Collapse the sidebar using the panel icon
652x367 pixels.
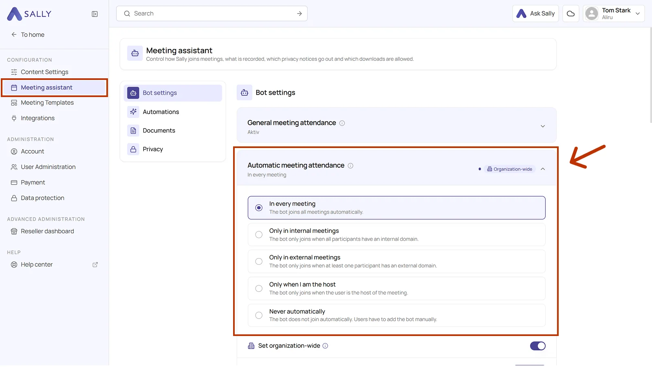[95, 14]
